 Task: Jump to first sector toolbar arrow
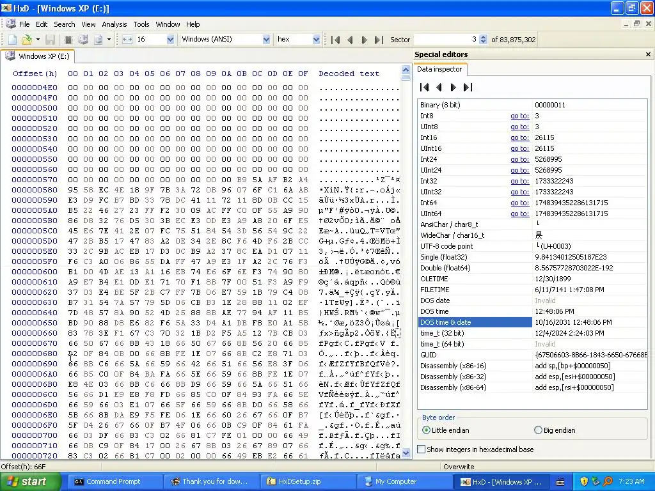coord(335,40)
